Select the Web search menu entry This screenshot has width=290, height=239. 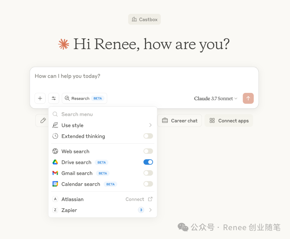(x=103, y=151)
